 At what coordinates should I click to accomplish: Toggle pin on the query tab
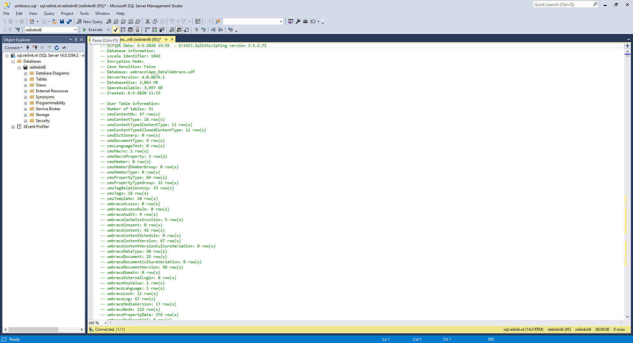(x=166, y=40)
